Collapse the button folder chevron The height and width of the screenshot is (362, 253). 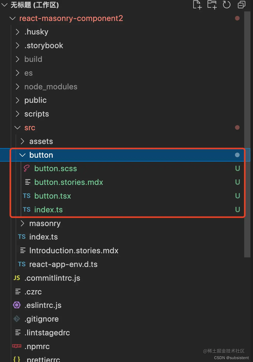point(23,155)
